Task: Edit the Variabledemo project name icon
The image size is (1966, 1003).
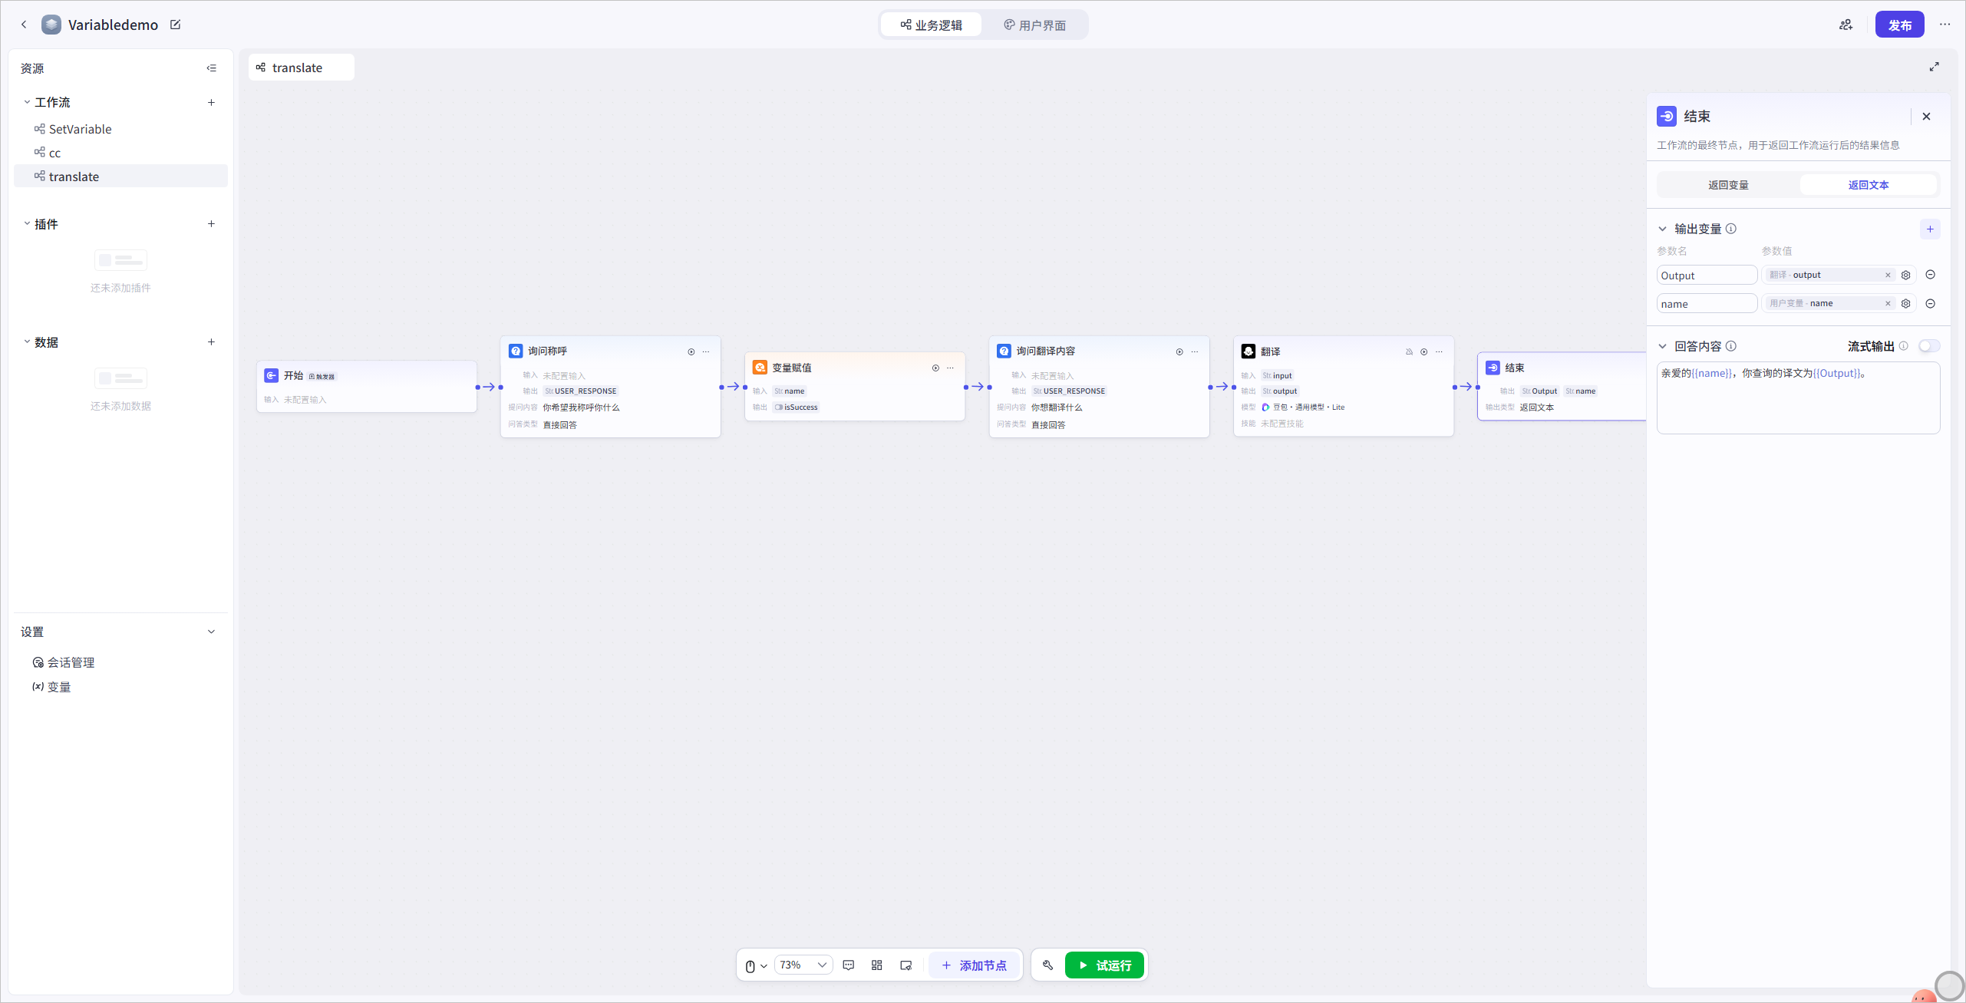Action: [175, 25]
